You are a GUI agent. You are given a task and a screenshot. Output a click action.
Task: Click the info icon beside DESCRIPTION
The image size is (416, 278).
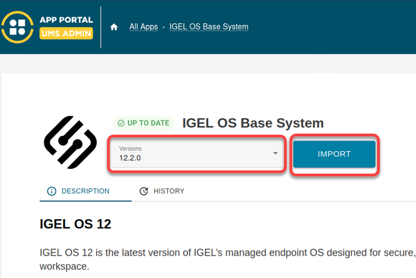[52, 191]
